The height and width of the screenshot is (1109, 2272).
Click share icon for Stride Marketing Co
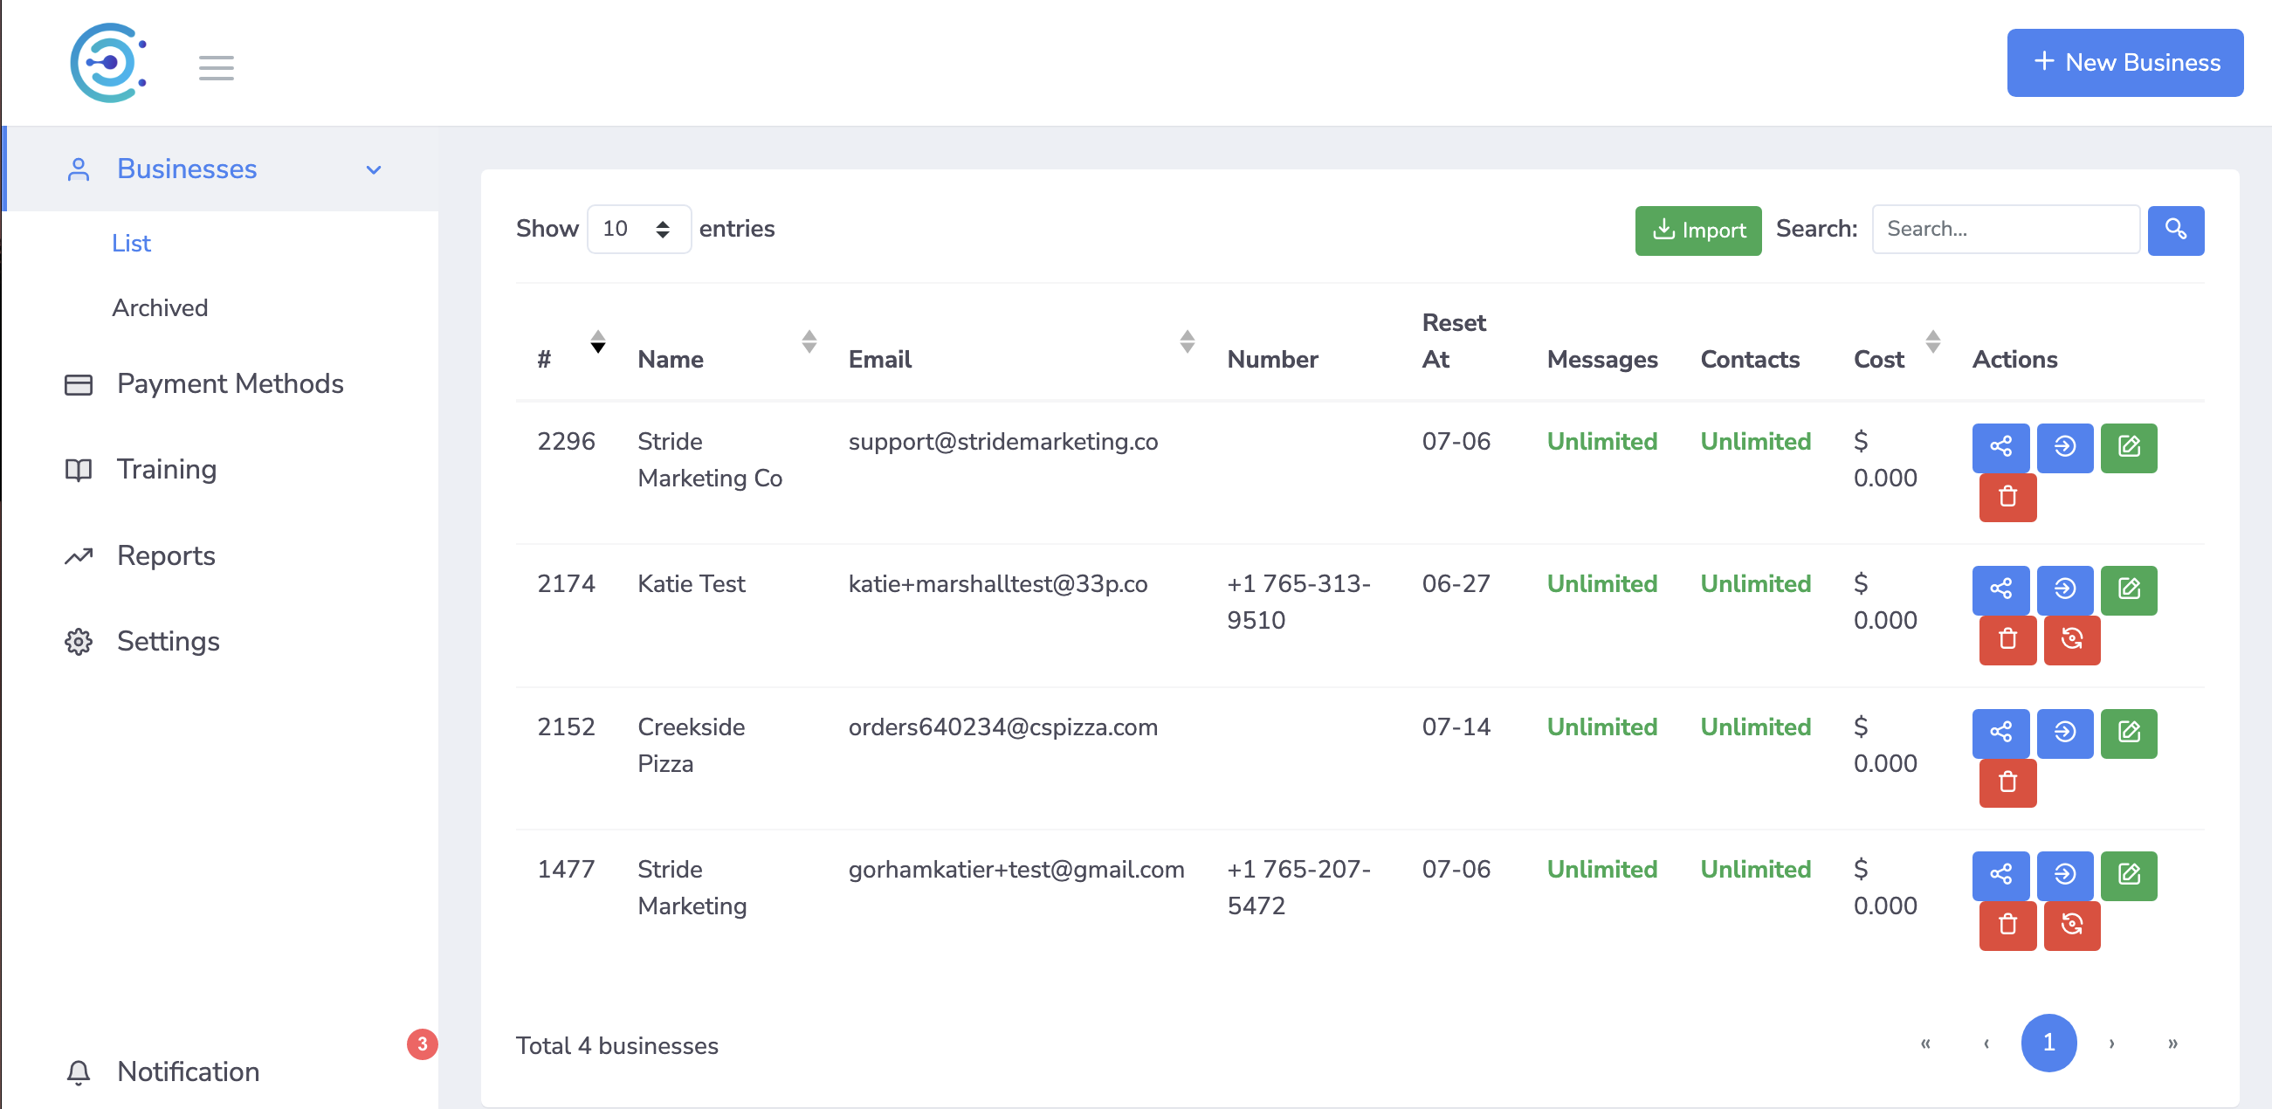click(2000, 447)
